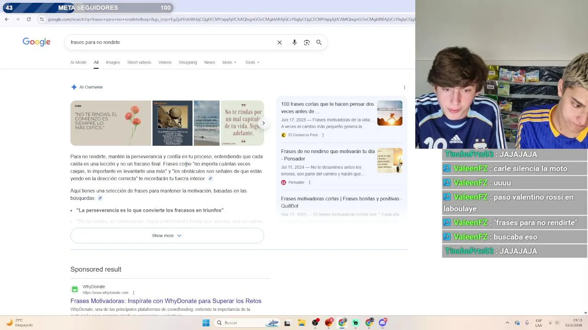Screen dimensions: 588x330
Task: Click chat message 'buscaba eso'
Action: pyautogui.click(x=515, y=237)
